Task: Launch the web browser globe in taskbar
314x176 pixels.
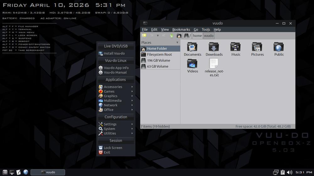Action: tap(26, 172)
